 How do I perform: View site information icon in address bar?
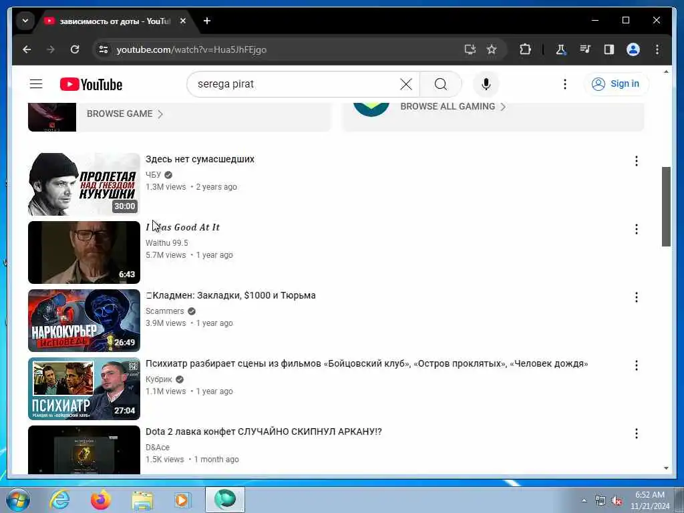(x=104, y=49)
